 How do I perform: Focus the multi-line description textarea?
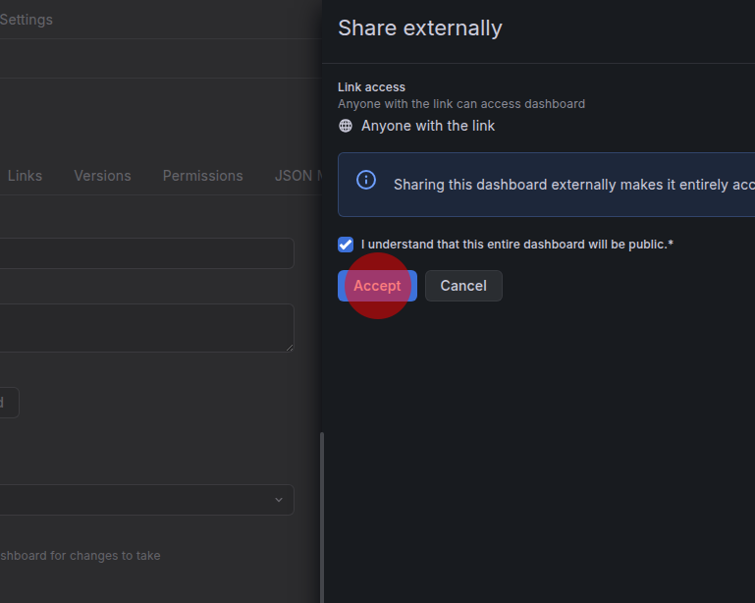tap(147, 327)
